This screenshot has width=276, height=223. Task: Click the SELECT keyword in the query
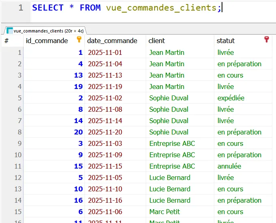coord(48,8)
